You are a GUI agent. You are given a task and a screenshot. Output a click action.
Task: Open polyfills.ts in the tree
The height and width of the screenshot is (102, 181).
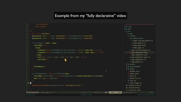135,78
